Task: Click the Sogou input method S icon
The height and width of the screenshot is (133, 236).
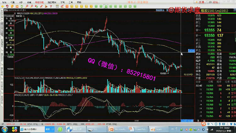Action: click(x=204, y=125)
